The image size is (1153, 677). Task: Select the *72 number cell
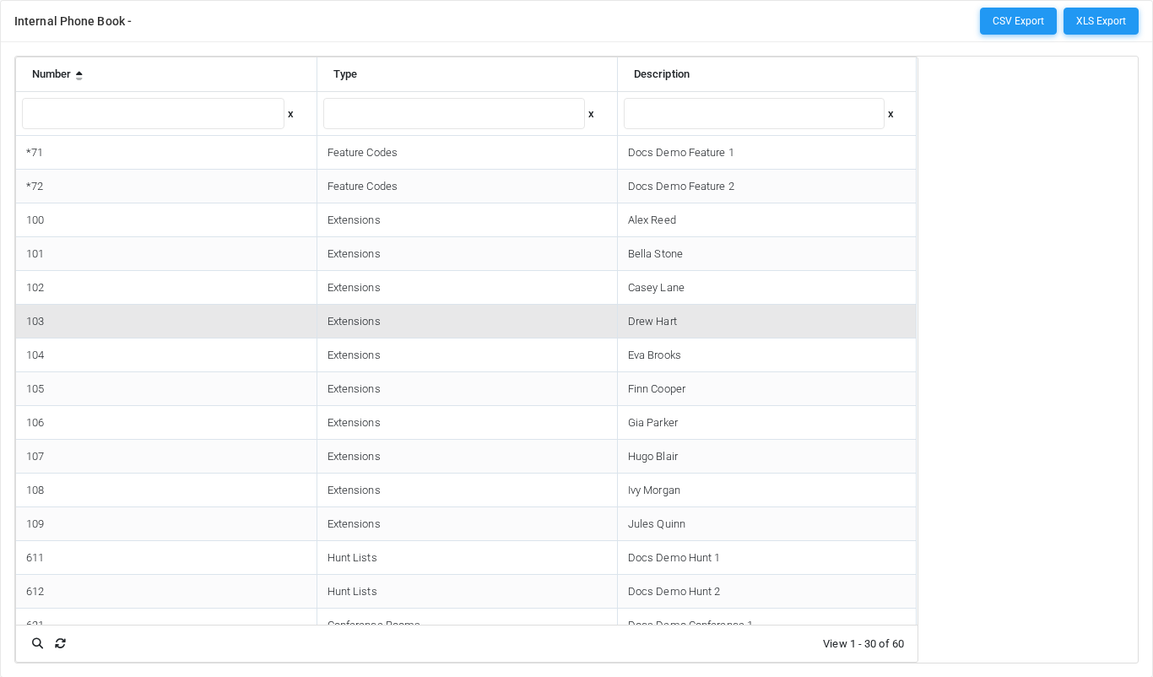click(166, 187)
